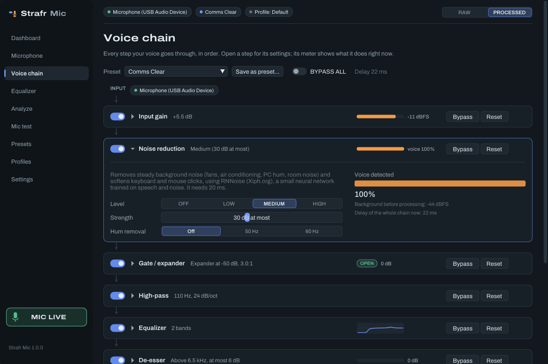Toggle De-esser step switch
548x364 pixels.
pos(118,360)
